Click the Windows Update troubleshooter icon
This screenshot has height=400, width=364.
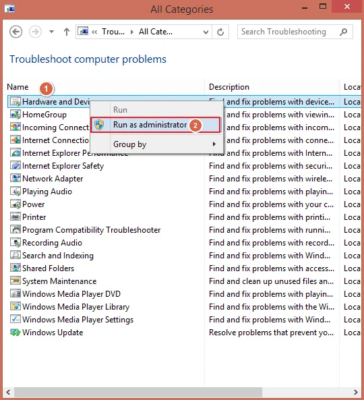click(x=16, y=333)
